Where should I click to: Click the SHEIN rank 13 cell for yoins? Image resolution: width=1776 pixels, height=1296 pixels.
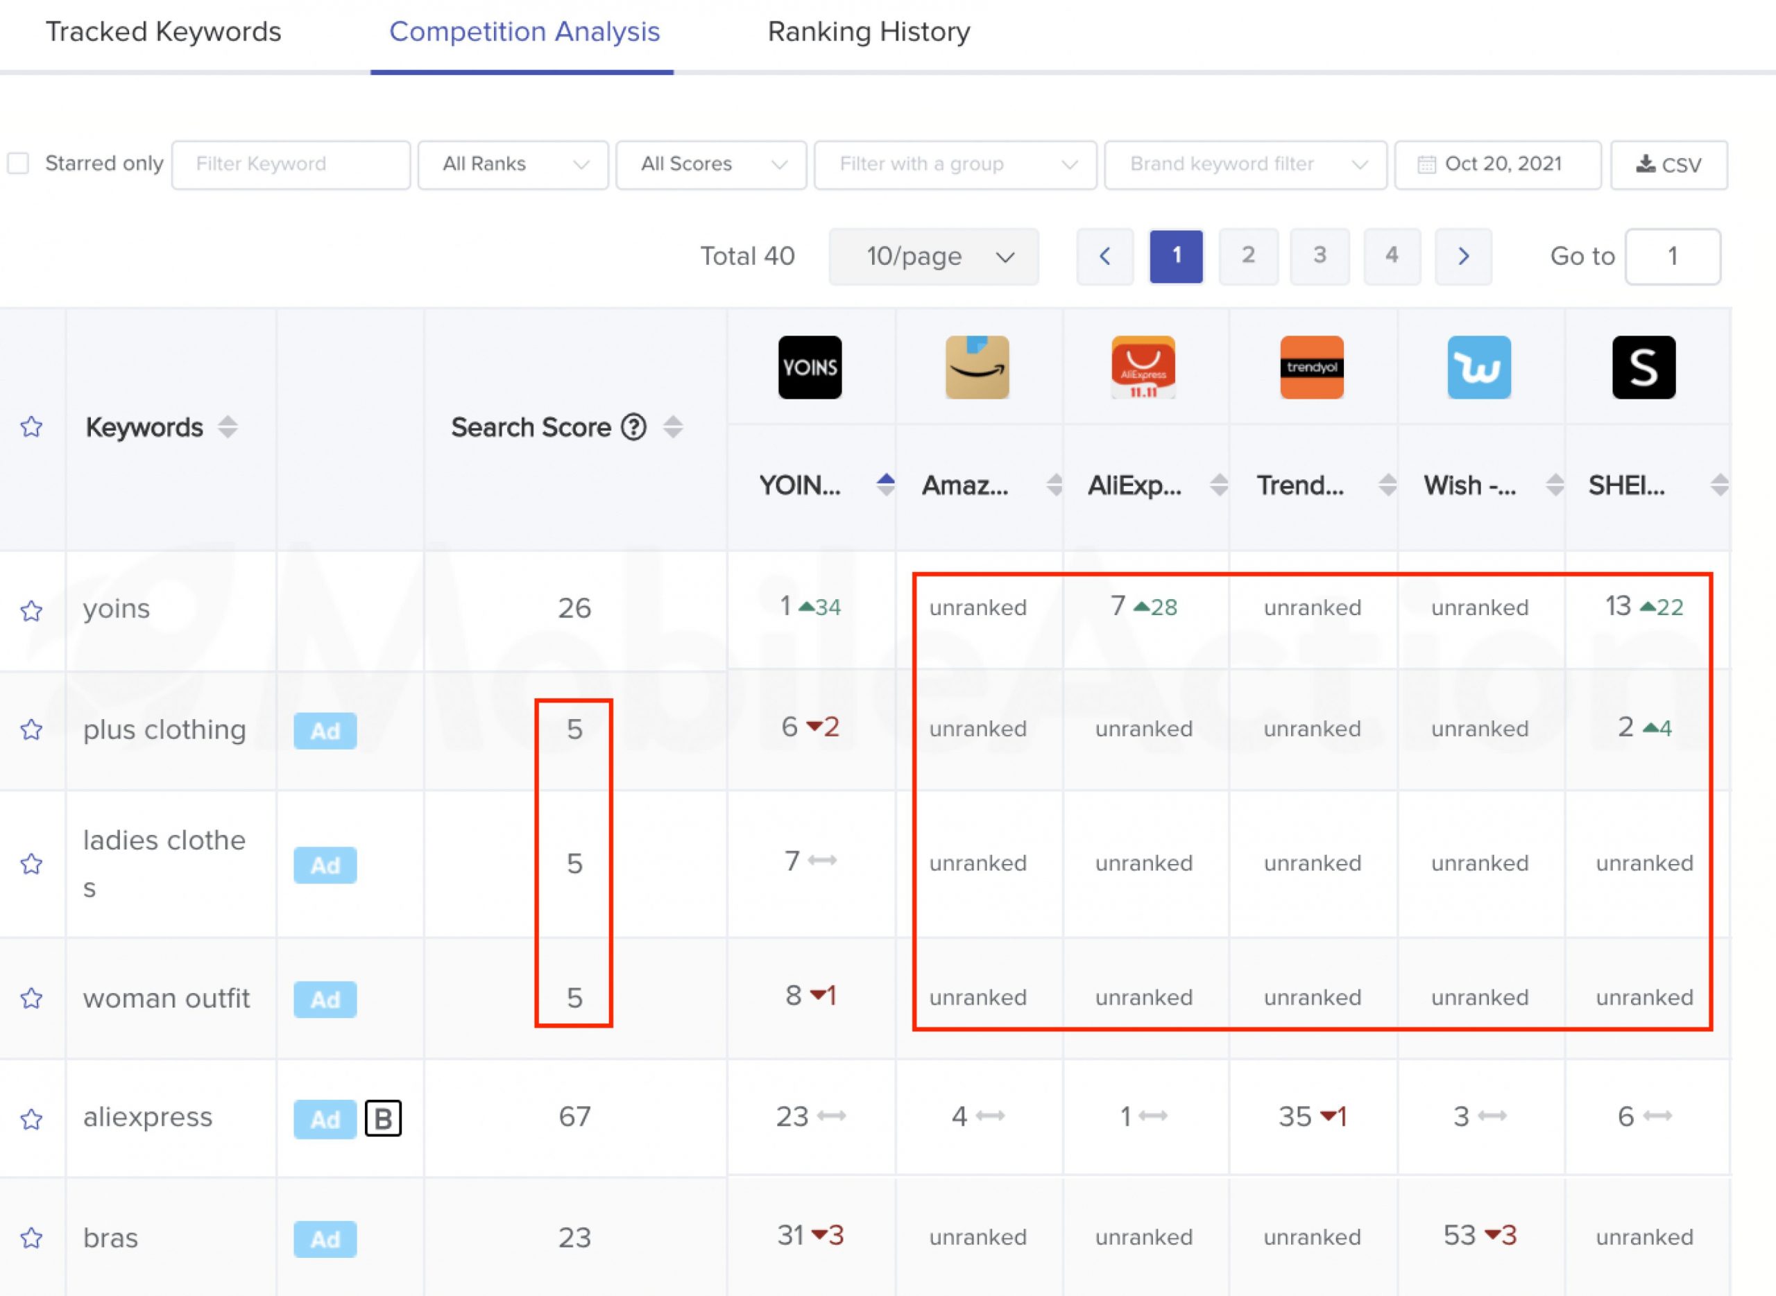click(x=1644, y=607)
